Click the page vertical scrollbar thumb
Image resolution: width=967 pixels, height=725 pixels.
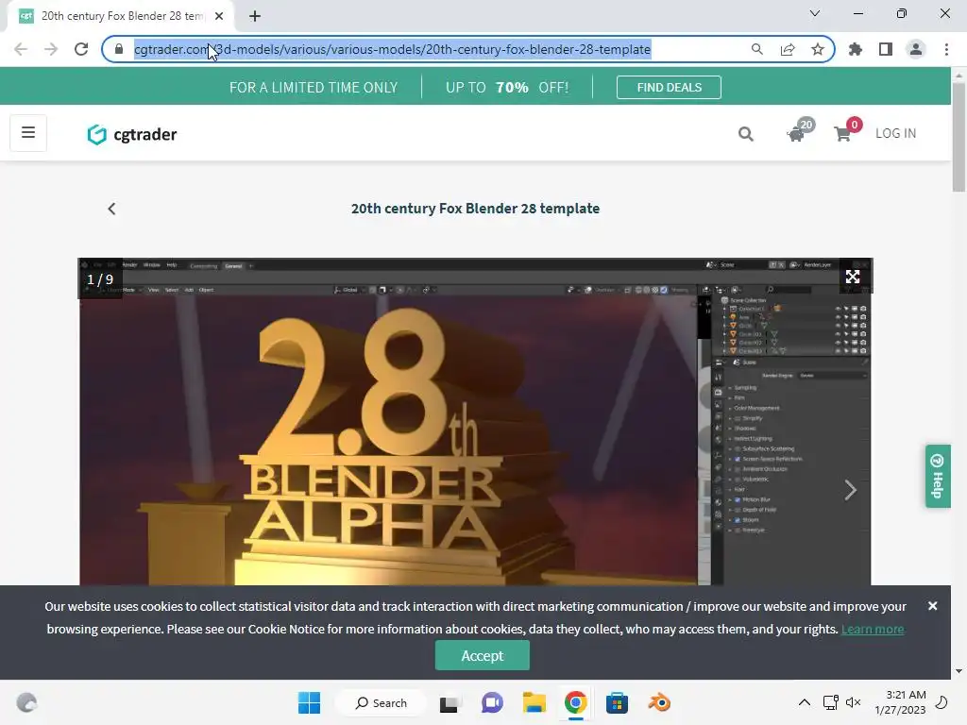pos(959,138)
